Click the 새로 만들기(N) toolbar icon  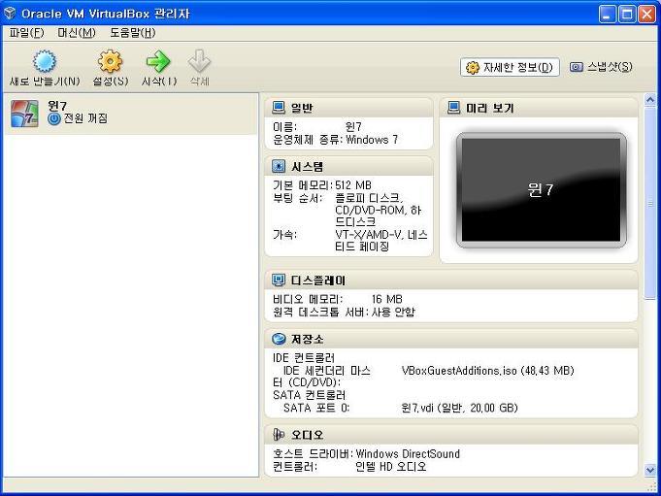tap(45, 61)
